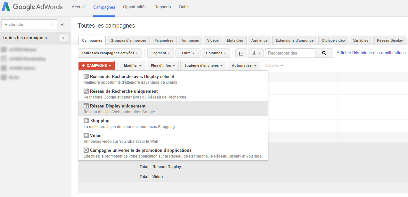
Task: Switch to the Ciblage vidéo tab
Action: (x=333, y=40)
